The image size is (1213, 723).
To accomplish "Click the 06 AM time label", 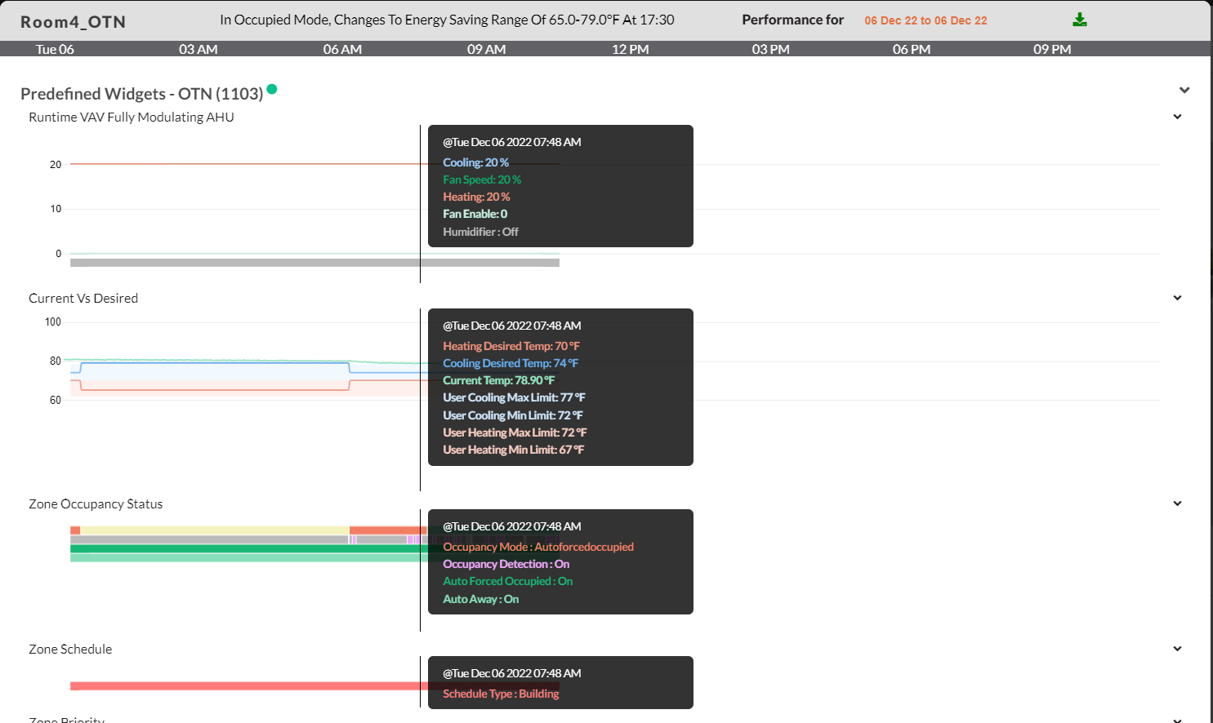I will 342,49.
